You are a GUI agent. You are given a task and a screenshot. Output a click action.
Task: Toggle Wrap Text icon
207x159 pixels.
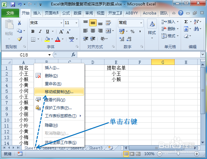108,23
